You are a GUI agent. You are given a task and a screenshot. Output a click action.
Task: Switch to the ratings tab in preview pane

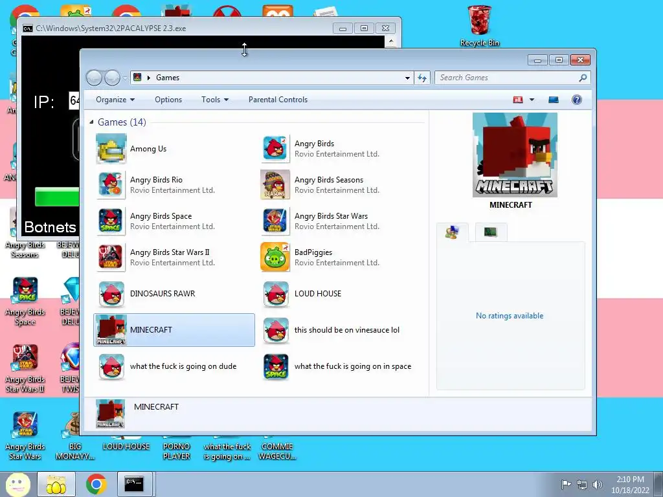(x=453, y=232)
